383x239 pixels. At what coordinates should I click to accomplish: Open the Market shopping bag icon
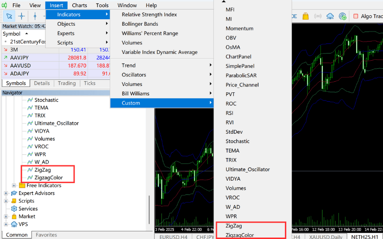pos(306,16)
